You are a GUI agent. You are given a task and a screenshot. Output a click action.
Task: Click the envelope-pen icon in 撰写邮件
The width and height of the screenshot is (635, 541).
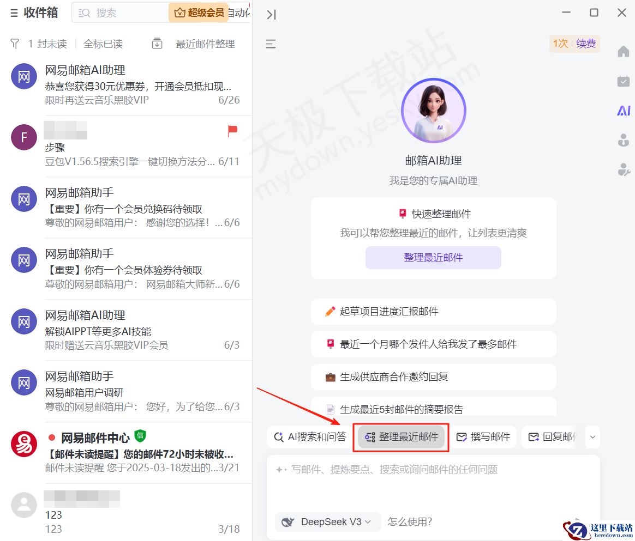pyautogui.click(x=462, y=437)
